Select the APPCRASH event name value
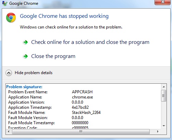 point(82,92)
